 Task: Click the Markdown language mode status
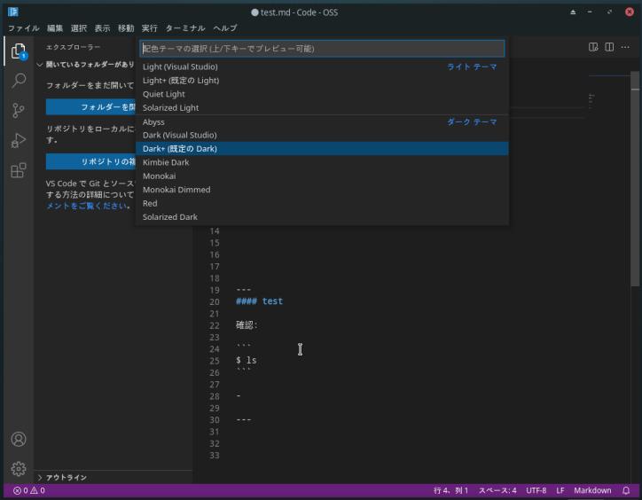coord(592,490)
